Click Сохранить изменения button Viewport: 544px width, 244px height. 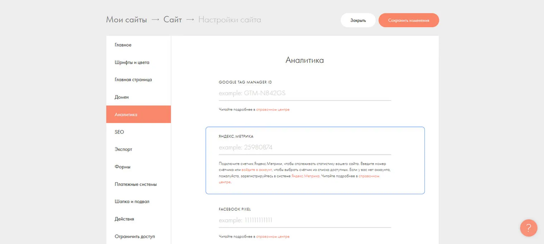point(409,20)
